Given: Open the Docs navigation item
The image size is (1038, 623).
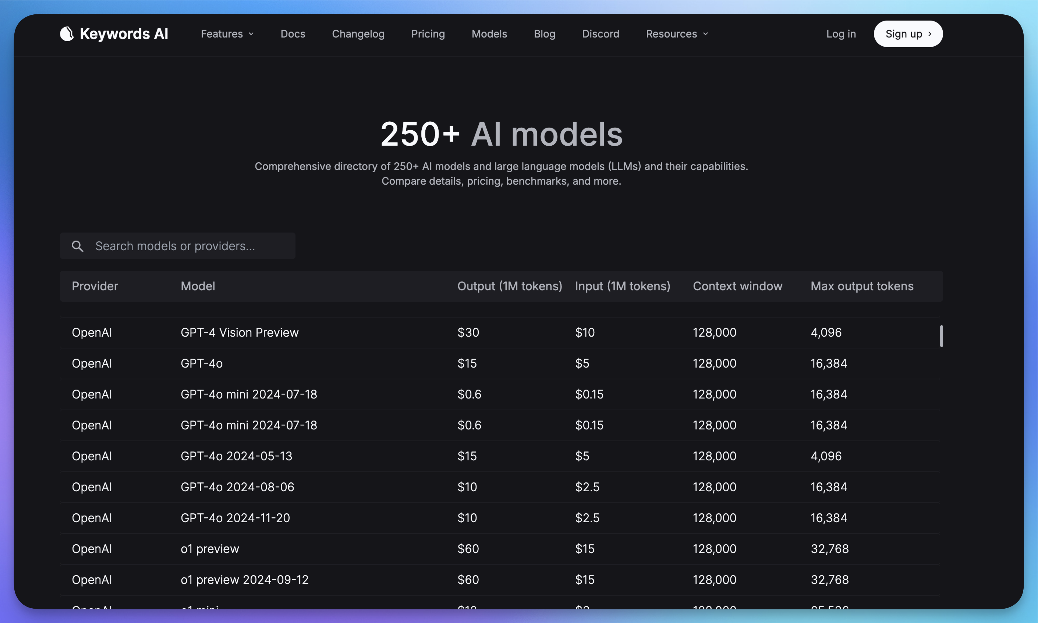Looking at the screenshot, I should [x=293, y=34].
